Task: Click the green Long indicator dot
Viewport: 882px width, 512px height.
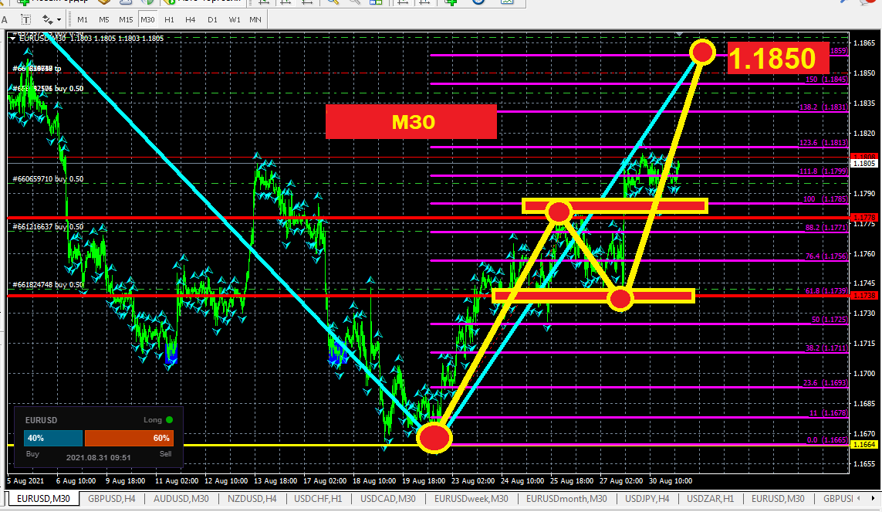Action: (169, 420)
